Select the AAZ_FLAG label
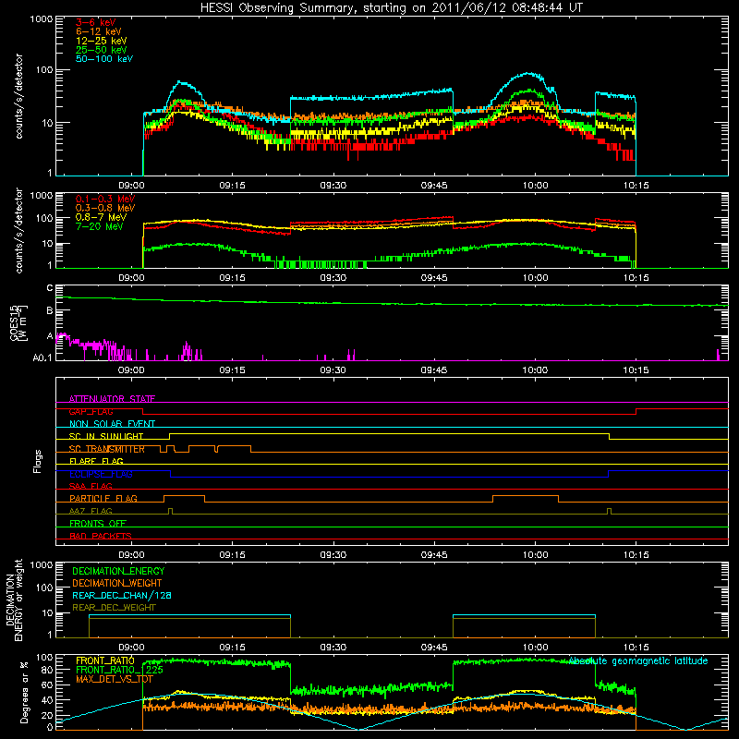The height and width of the screenshot is (739, 739). [91, 511]
